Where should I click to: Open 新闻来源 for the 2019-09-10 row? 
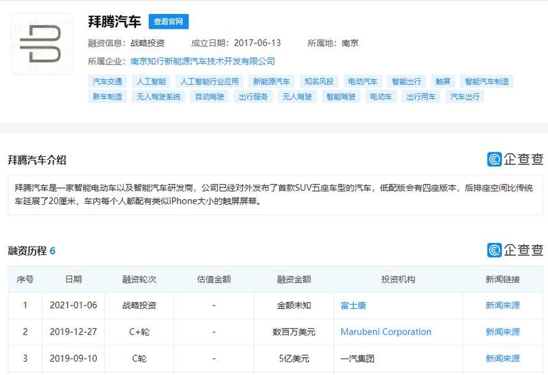click(x=503, y=358)
